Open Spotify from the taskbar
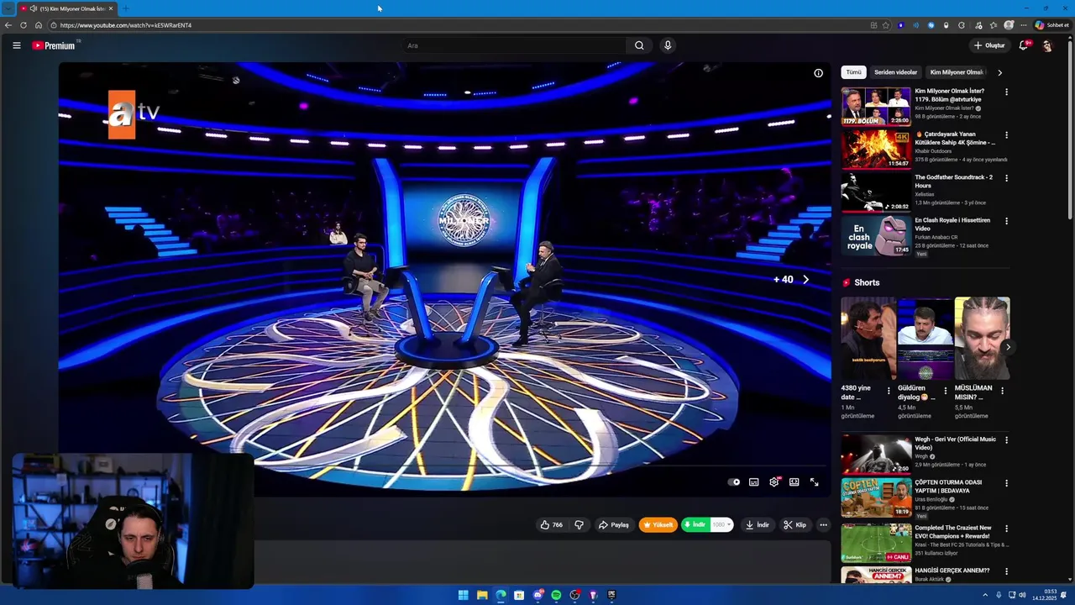This screenshot has height=605, width=1075. pyautogui.click(x=556, y=595)
